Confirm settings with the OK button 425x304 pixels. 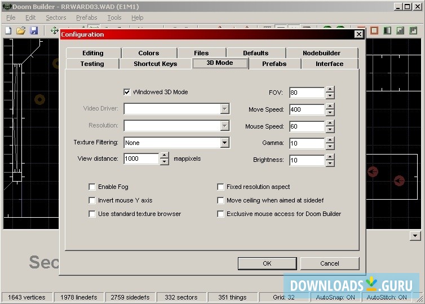coord(267,263)
